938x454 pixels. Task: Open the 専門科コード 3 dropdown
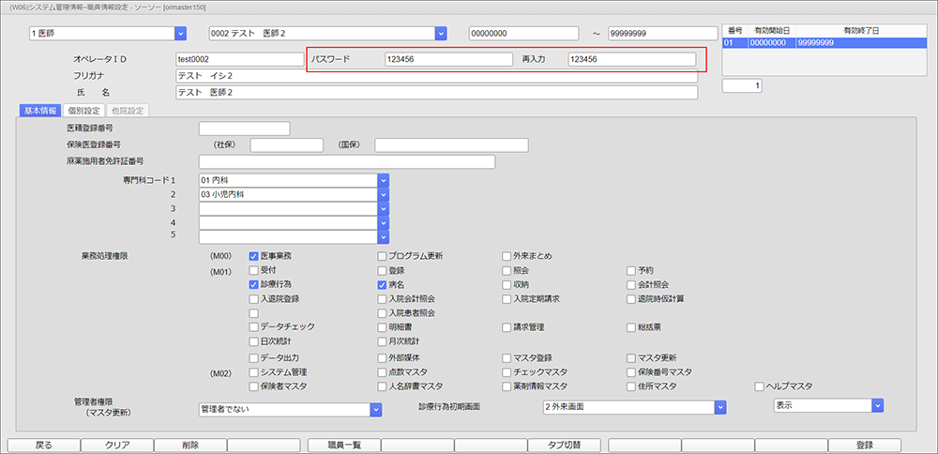(x=384, y=208)
